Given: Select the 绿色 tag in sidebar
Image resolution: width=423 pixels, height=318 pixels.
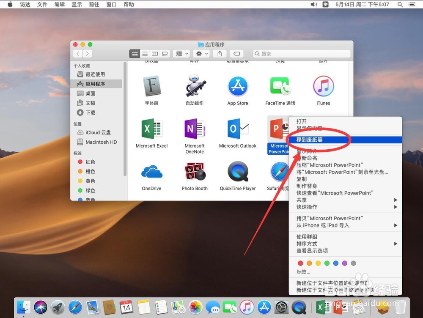Looking at the screenshot, I should click(x=96, y=190).
